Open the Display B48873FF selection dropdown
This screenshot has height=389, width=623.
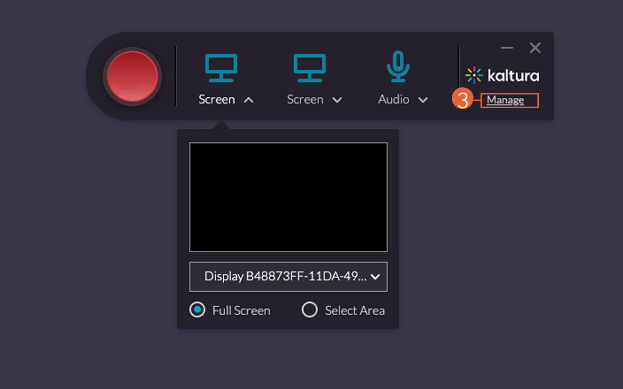click(288, 277)
